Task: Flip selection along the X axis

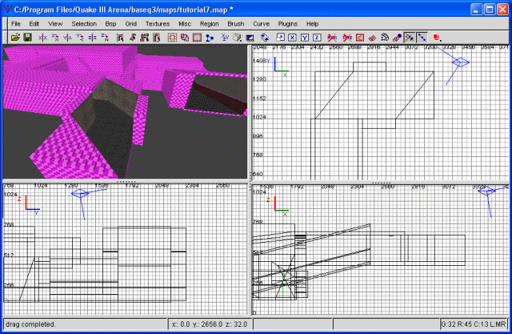Action: pyautogui.click(x=42, y=38)
